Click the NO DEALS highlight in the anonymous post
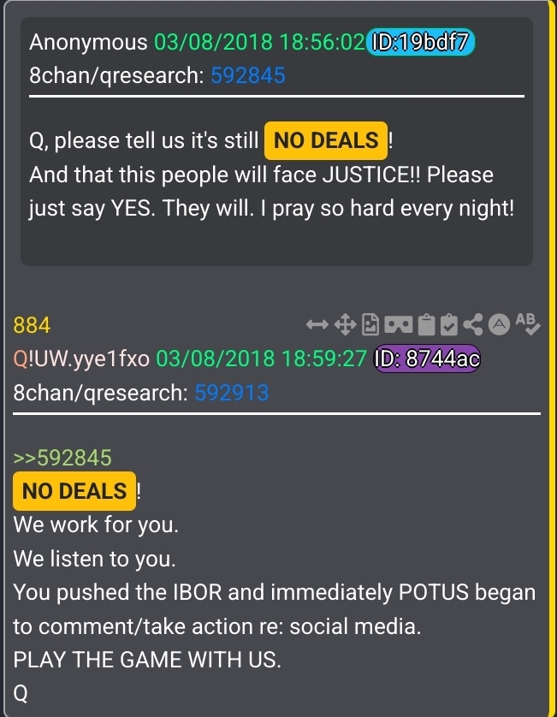 (326, 140)
